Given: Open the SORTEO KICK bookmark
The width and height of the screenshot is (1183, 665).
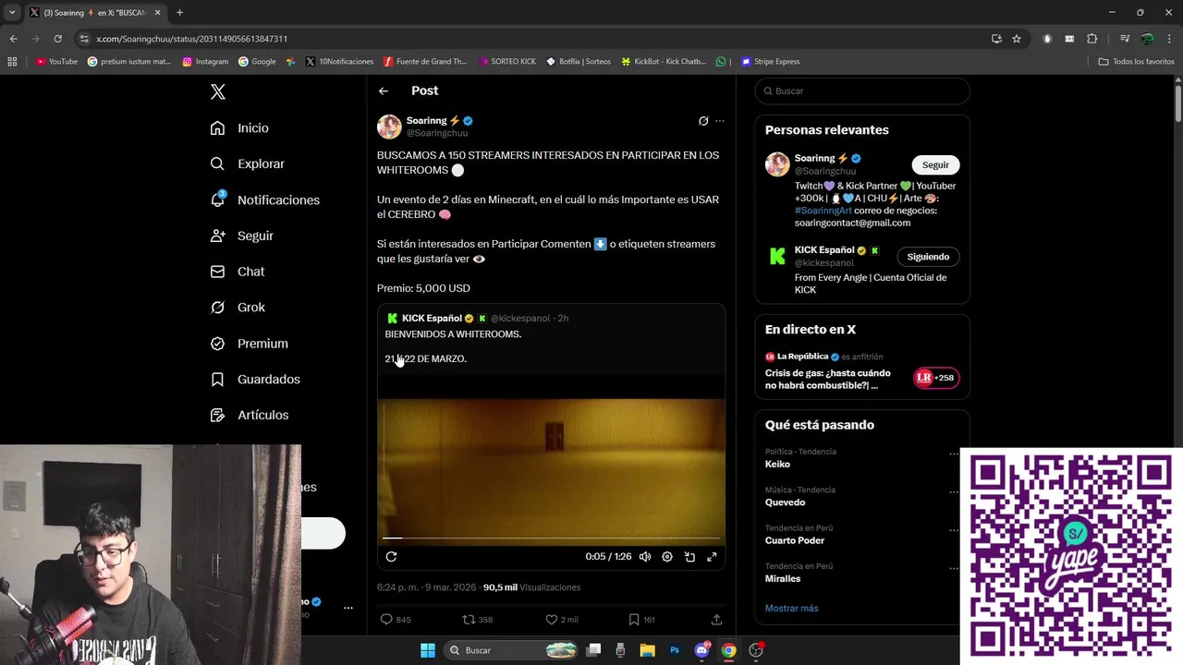Looking at the screenshot, I should click(x=507, y=62).
